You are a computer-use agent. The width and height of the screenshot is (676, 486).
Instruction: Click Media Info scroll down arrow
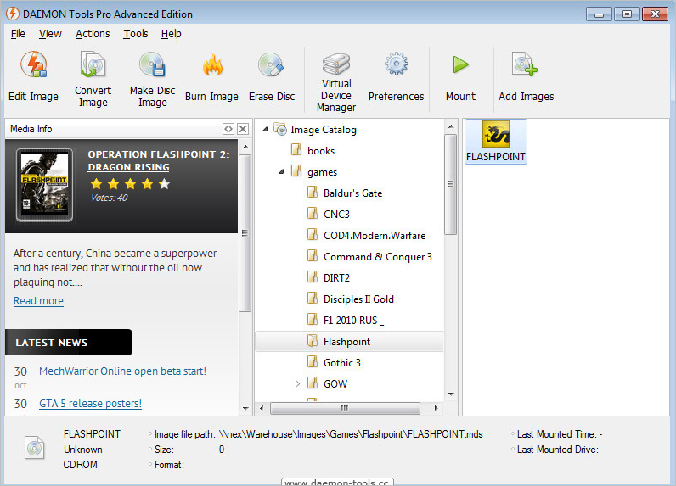click(245, 408)
